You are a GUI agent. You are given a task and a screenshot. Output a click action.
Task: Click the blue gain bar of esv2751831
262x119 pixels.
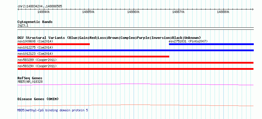[211, 44]
